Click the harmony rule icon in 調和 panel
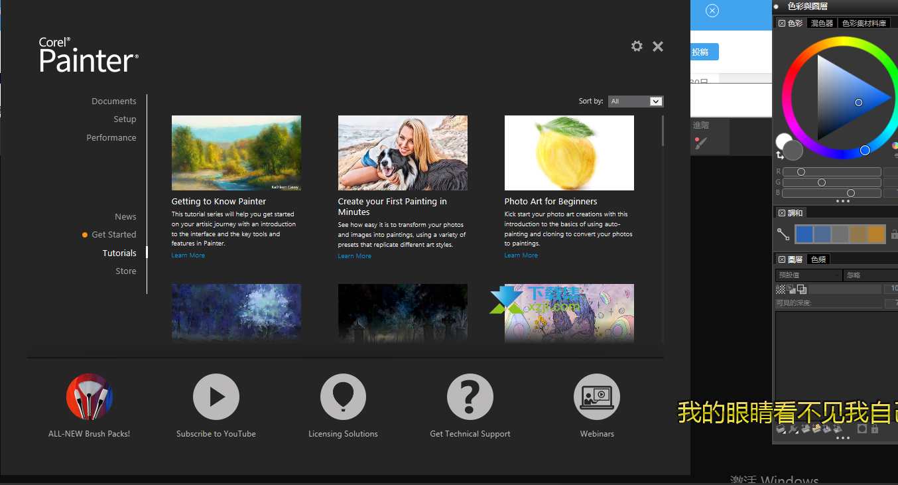The image size is (898, 485). (783, 234)
